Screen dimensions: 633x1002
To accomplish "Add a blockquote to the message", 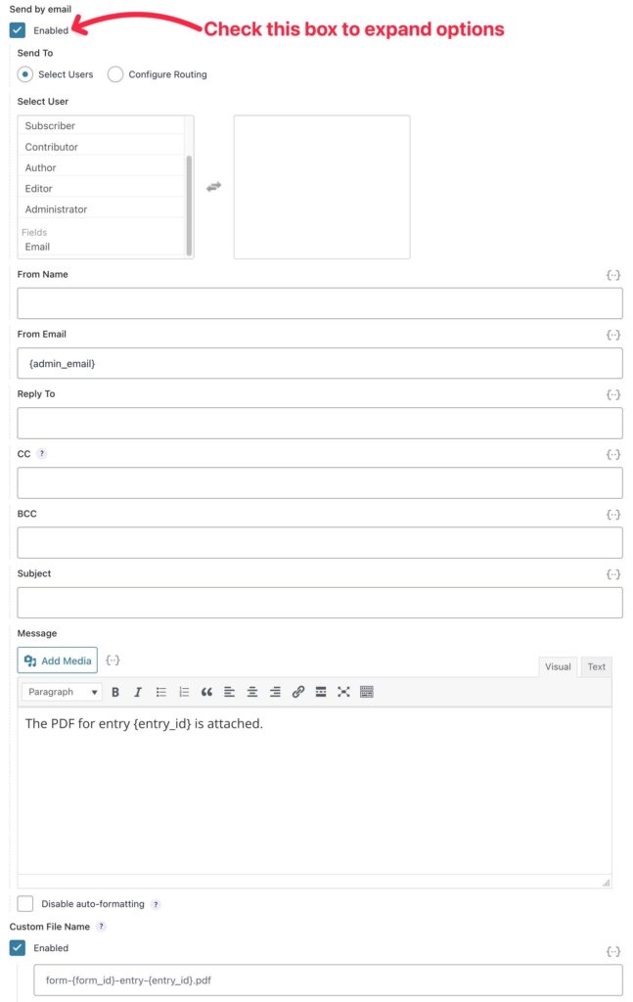I will point(206,692).
